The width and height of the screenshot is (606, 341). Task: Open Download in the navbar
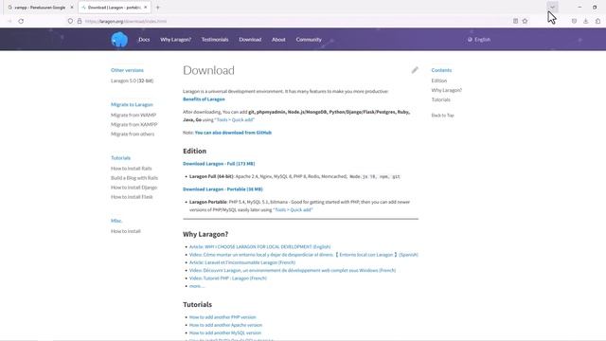[x=250, y=40]
